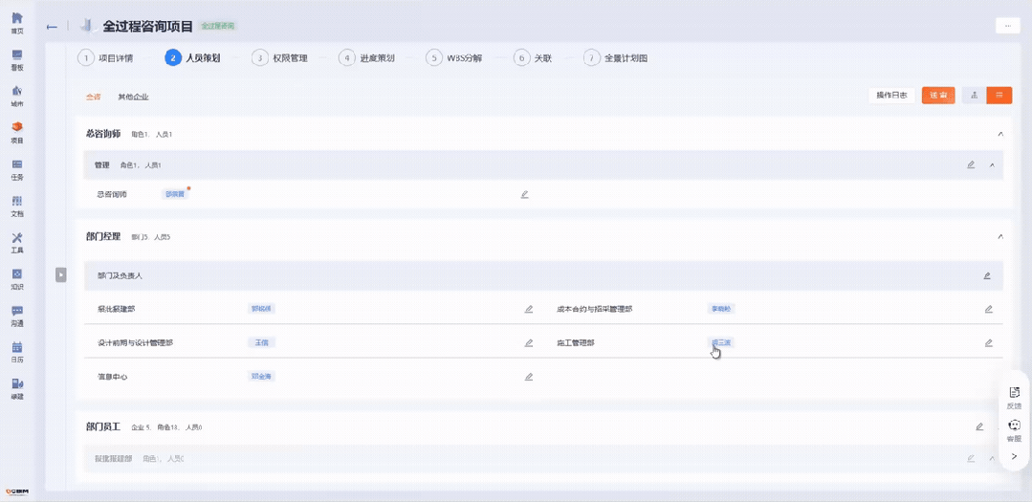Click the 邓金海 person tag
Image resolution: width=1032 pixels, height=502 pixels.
pyautogui.click(x=261, y=377)
